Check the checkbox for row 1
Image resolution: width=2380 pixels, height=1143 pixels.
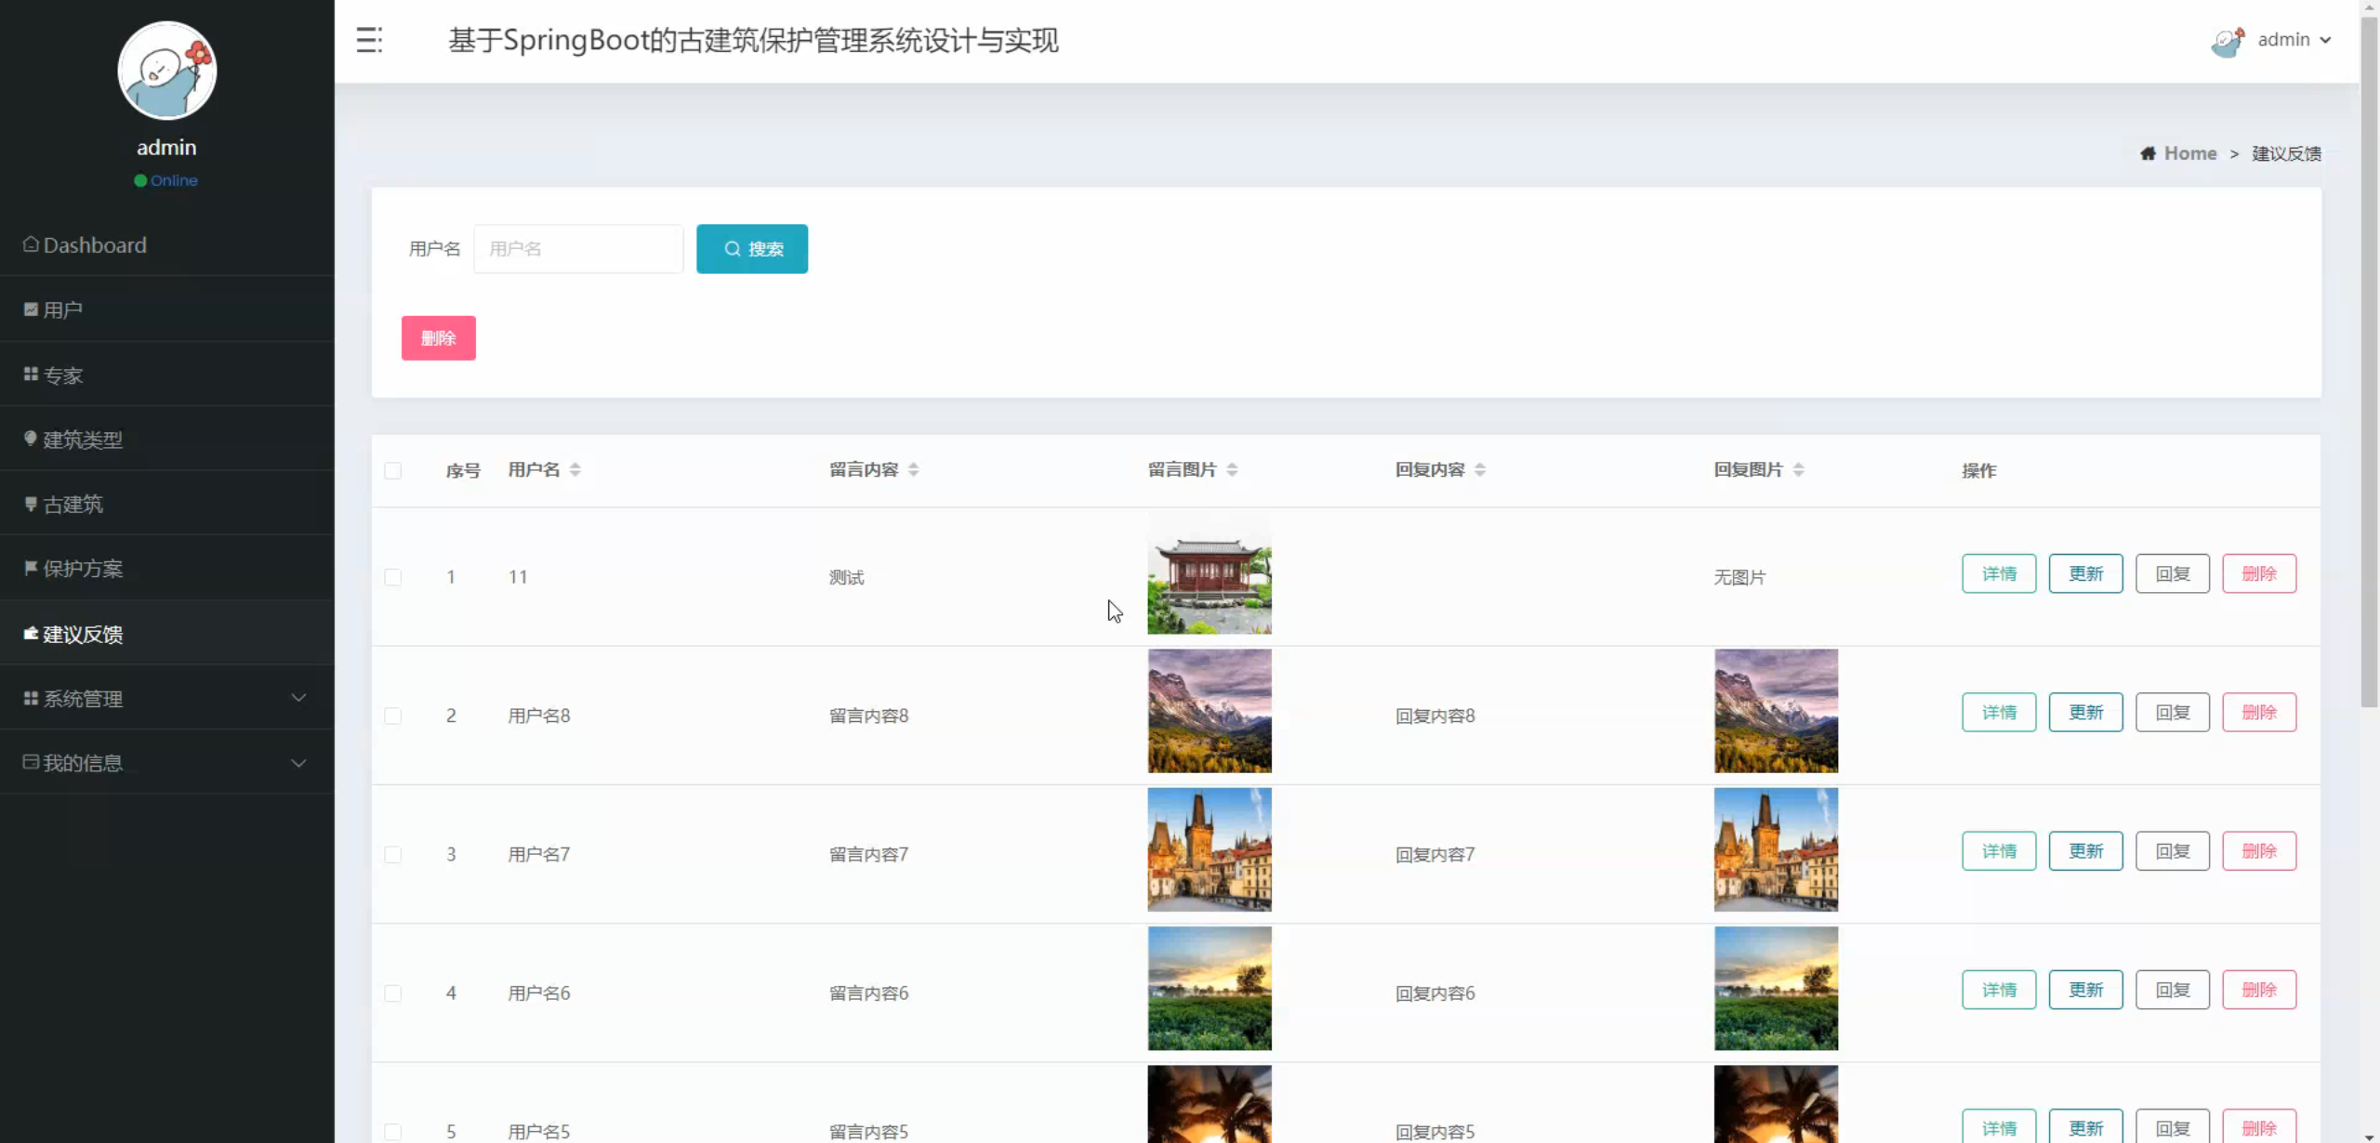(393, 577)
